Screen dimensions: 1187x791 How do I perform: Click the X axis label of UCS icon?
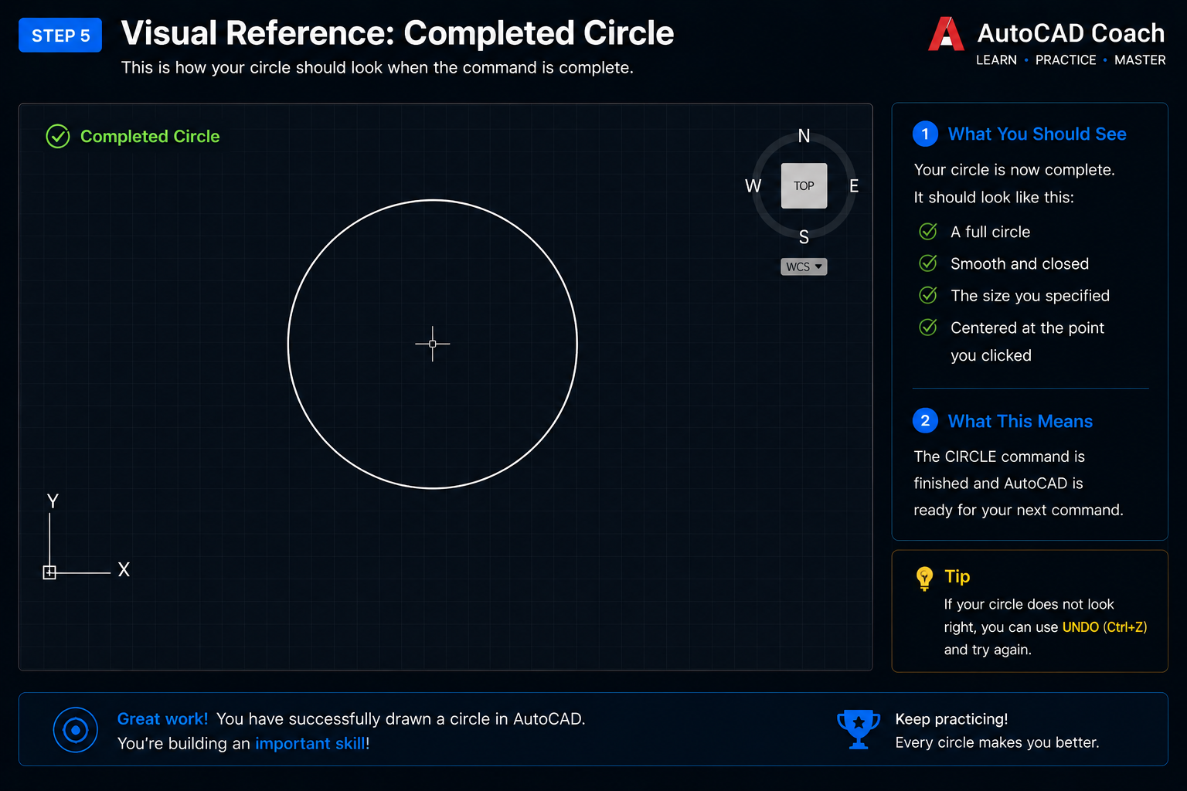[124, 570]
